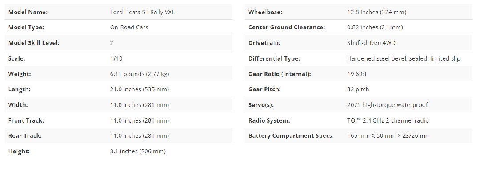The height and width of the screenshot is (170, 480).
Task: Click the Model Name label
Action: 28,12
